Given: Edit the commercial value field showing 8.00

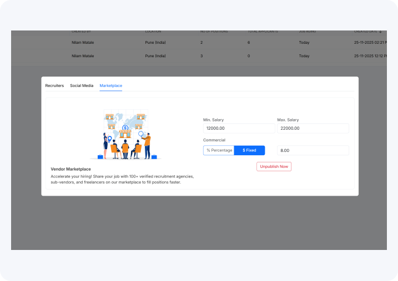Looking at the screenshot, I should coord(313,150).
